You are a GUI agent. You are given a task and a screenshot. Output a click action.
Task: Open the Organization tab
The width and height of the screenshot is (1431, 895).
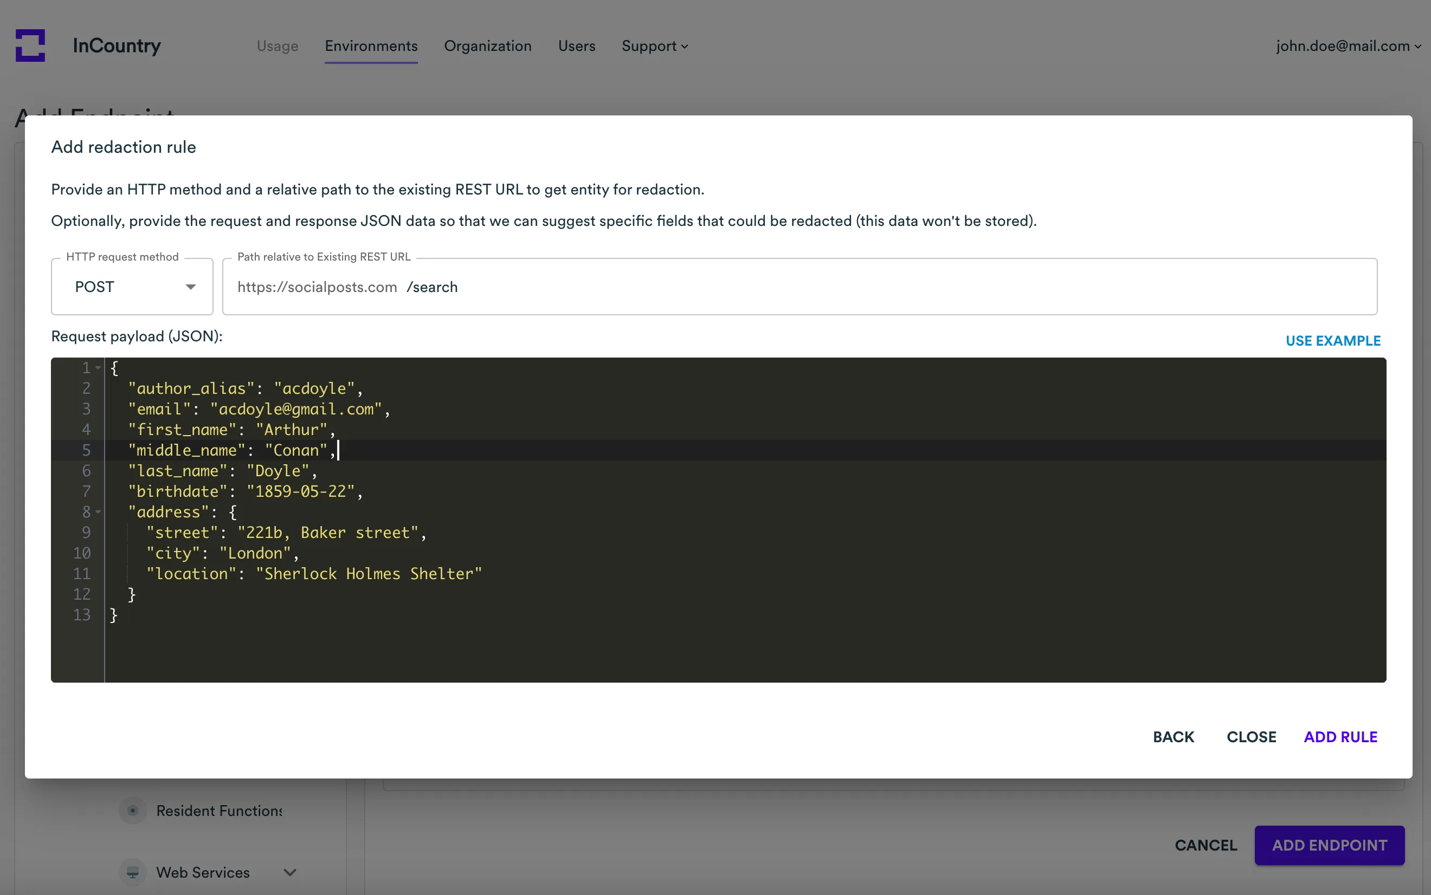coord(487,46)
